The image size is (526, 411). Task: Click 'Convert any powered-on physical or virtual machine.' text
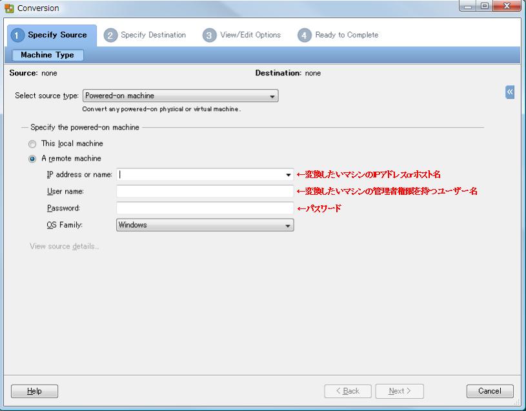click(161, 109)
